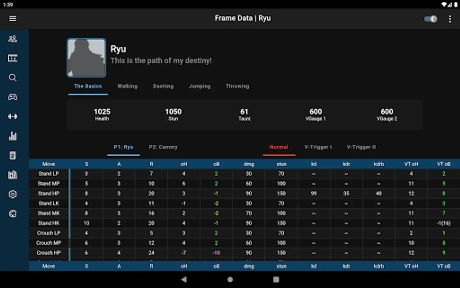Click the Move column header at top
The image size is (460, 288).
click(49, 164)
